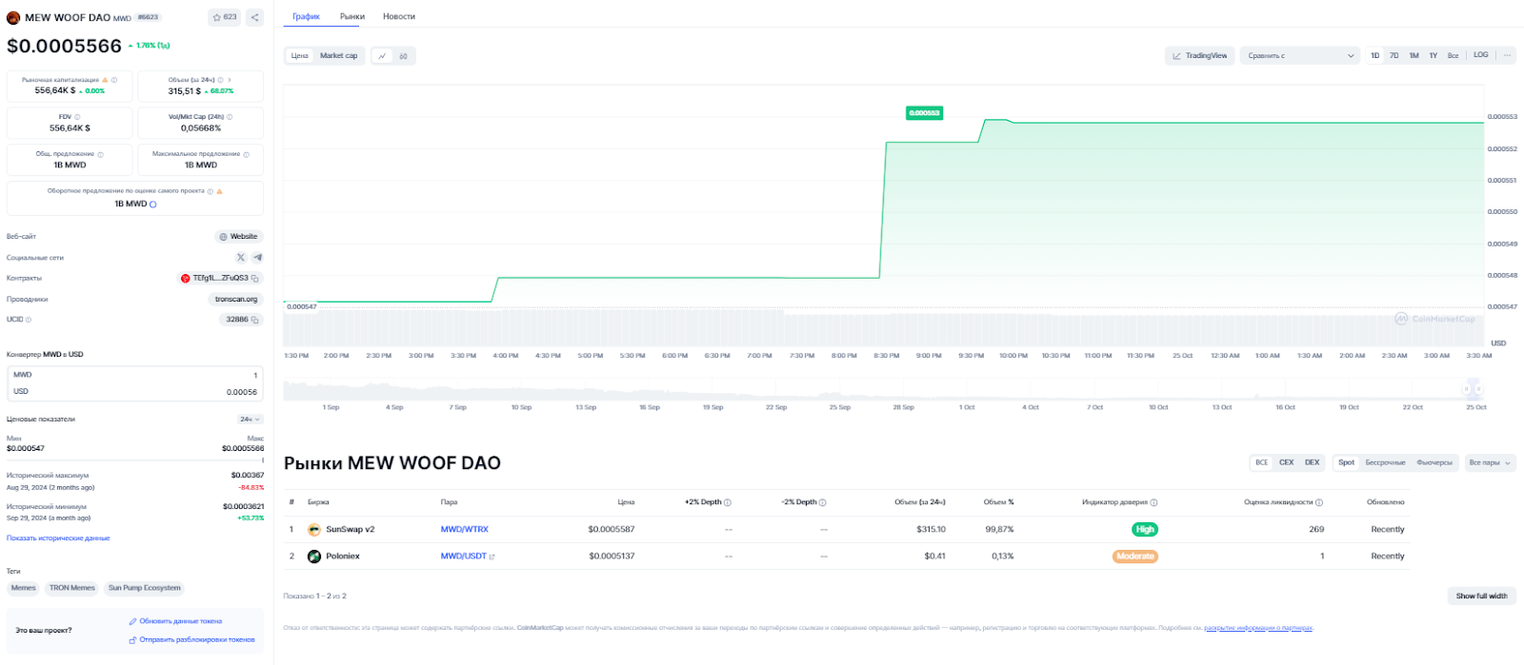Switch to the Рынки tab
This screenshot has width=1524, height=665.
point(352,16)
